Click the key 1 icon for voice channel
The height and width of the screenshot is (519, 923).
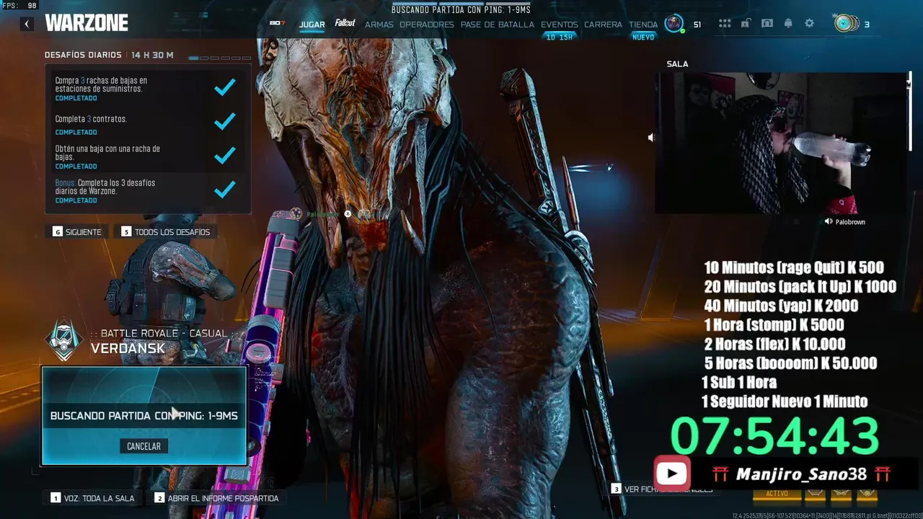[x=56, y=498]
